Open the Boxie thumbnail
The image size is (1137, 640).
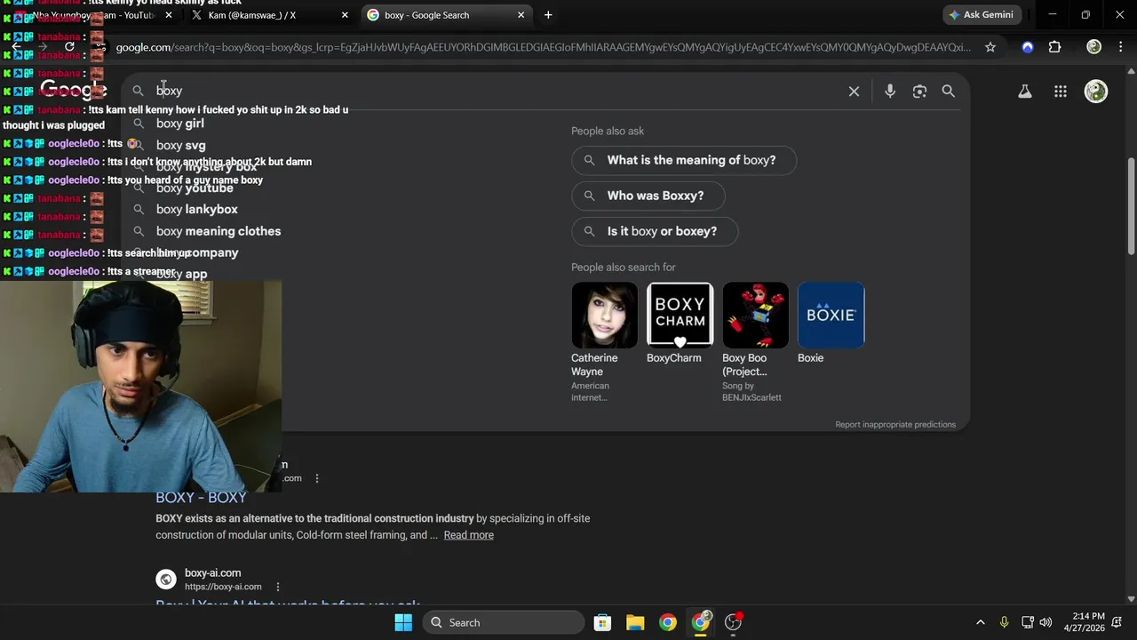coord(831,316)
